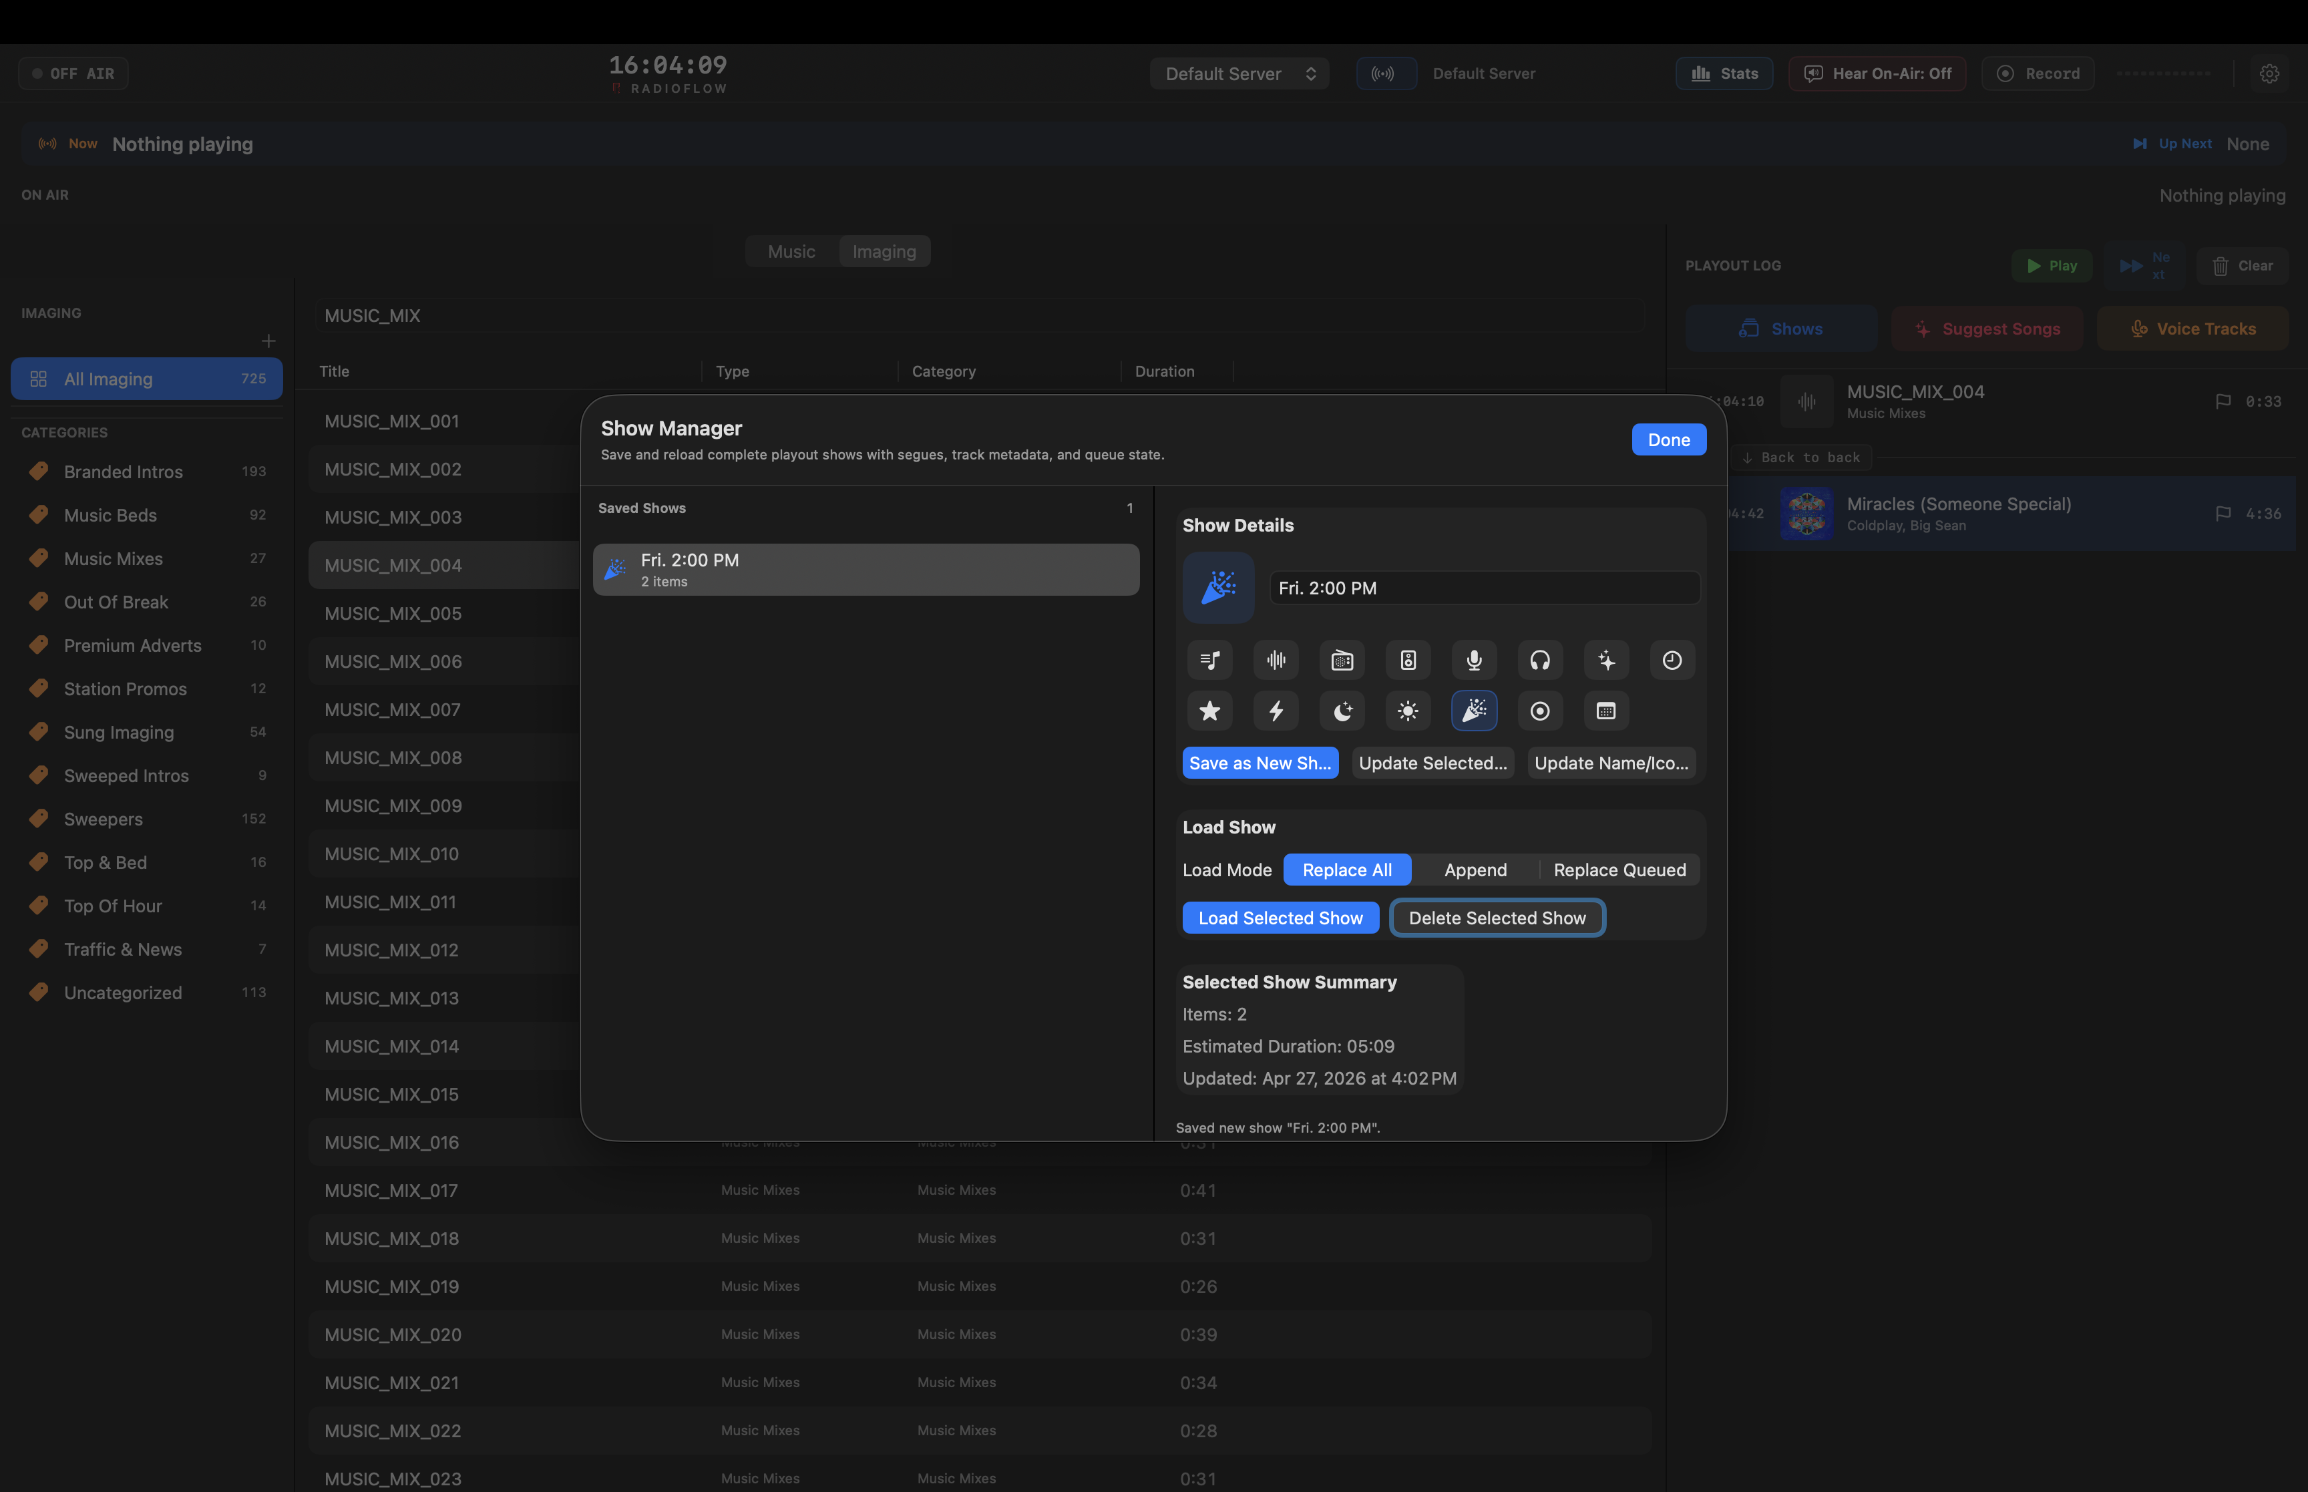
Task: Select Out Of Break category
Action: click(x=146, y=602)
